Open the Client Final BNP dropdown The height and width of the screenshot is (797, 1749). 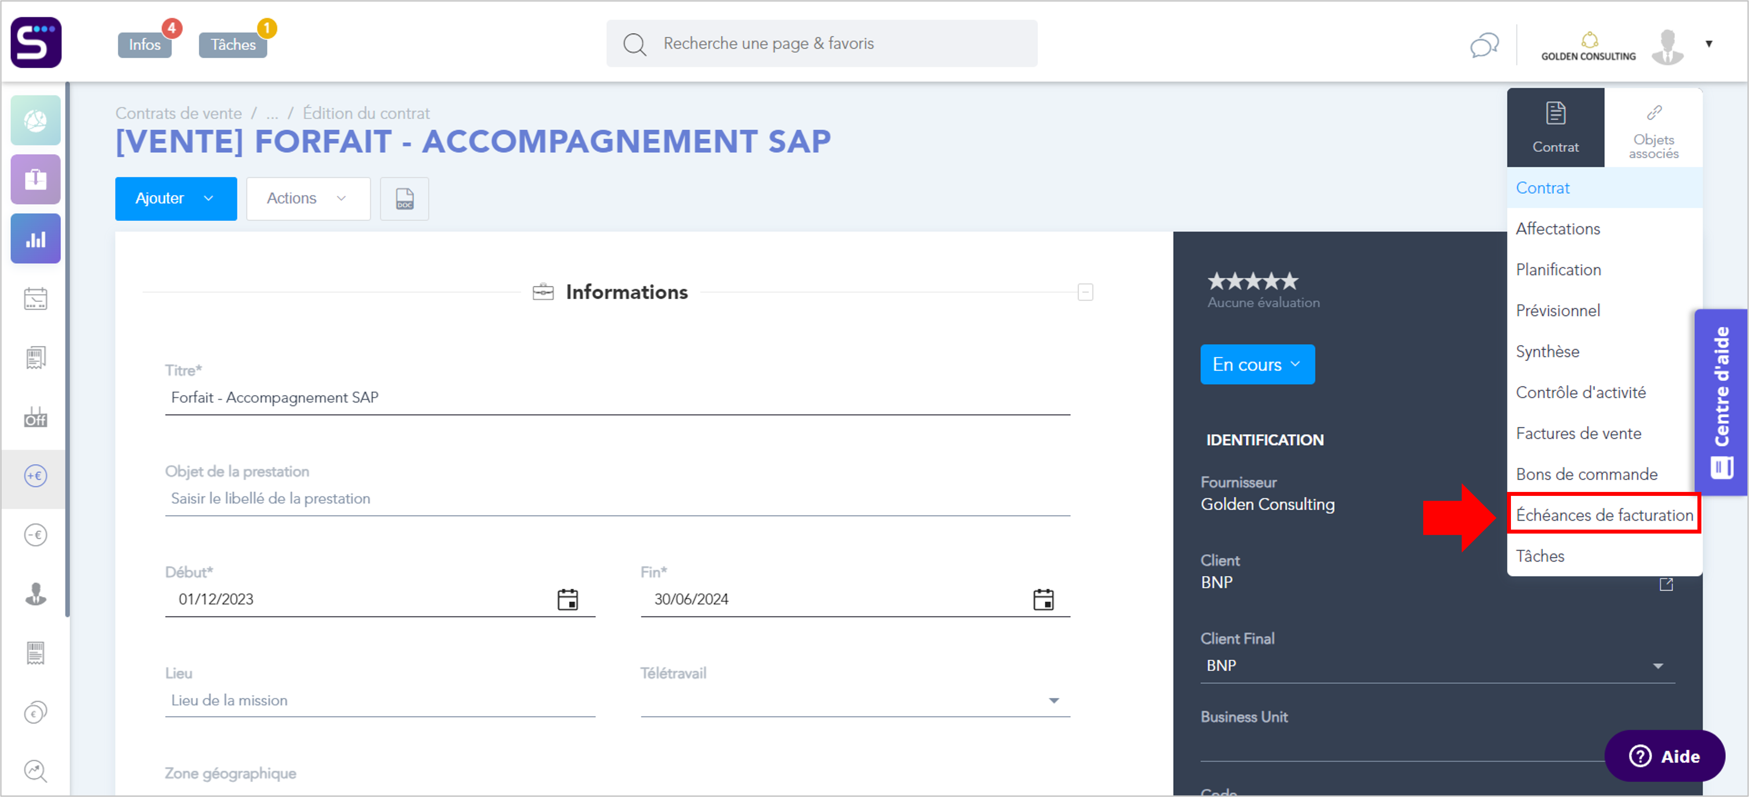[1438, 666]
